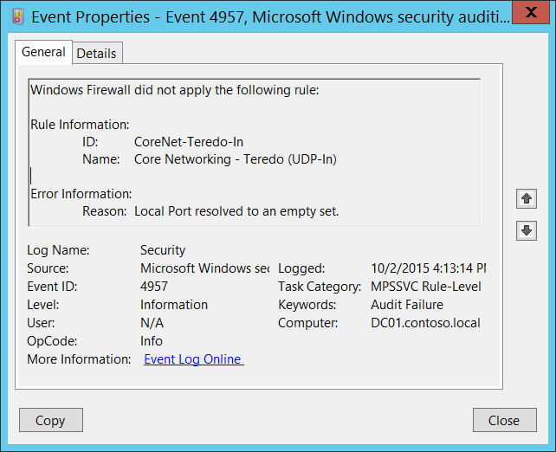Screen dimensions: 556x452
Task: Go to next event with down arrow
Action: pos(526,230)
